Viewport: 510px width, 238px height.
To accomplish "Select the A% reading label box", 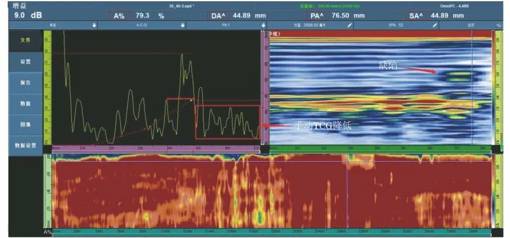I will (x=119, y=16).
